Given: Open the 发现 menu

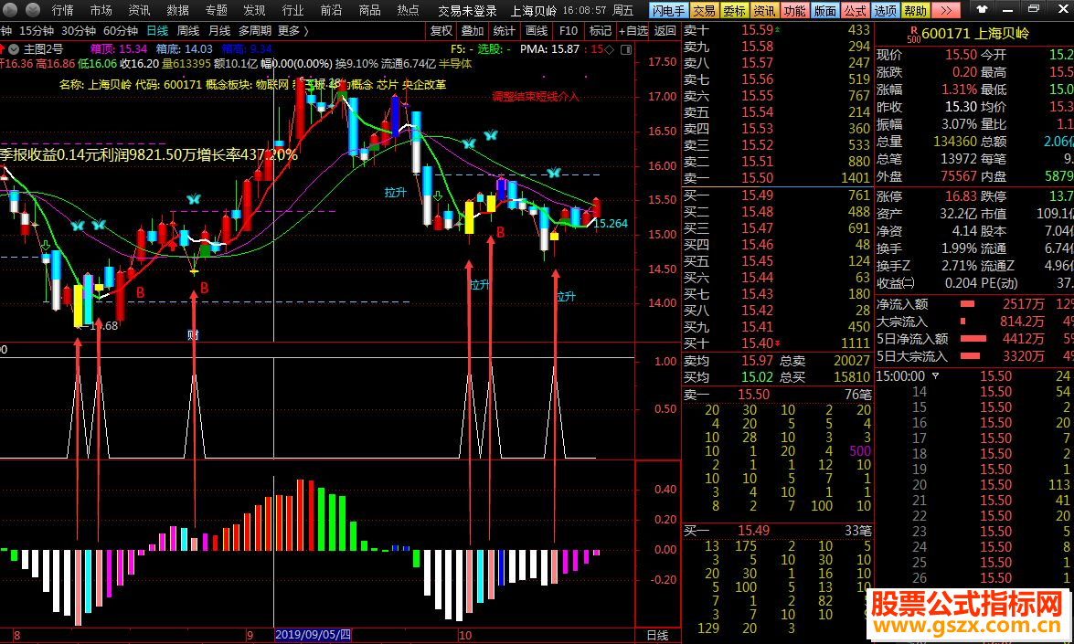Looking at the screenshot, I should click(254, 10).
